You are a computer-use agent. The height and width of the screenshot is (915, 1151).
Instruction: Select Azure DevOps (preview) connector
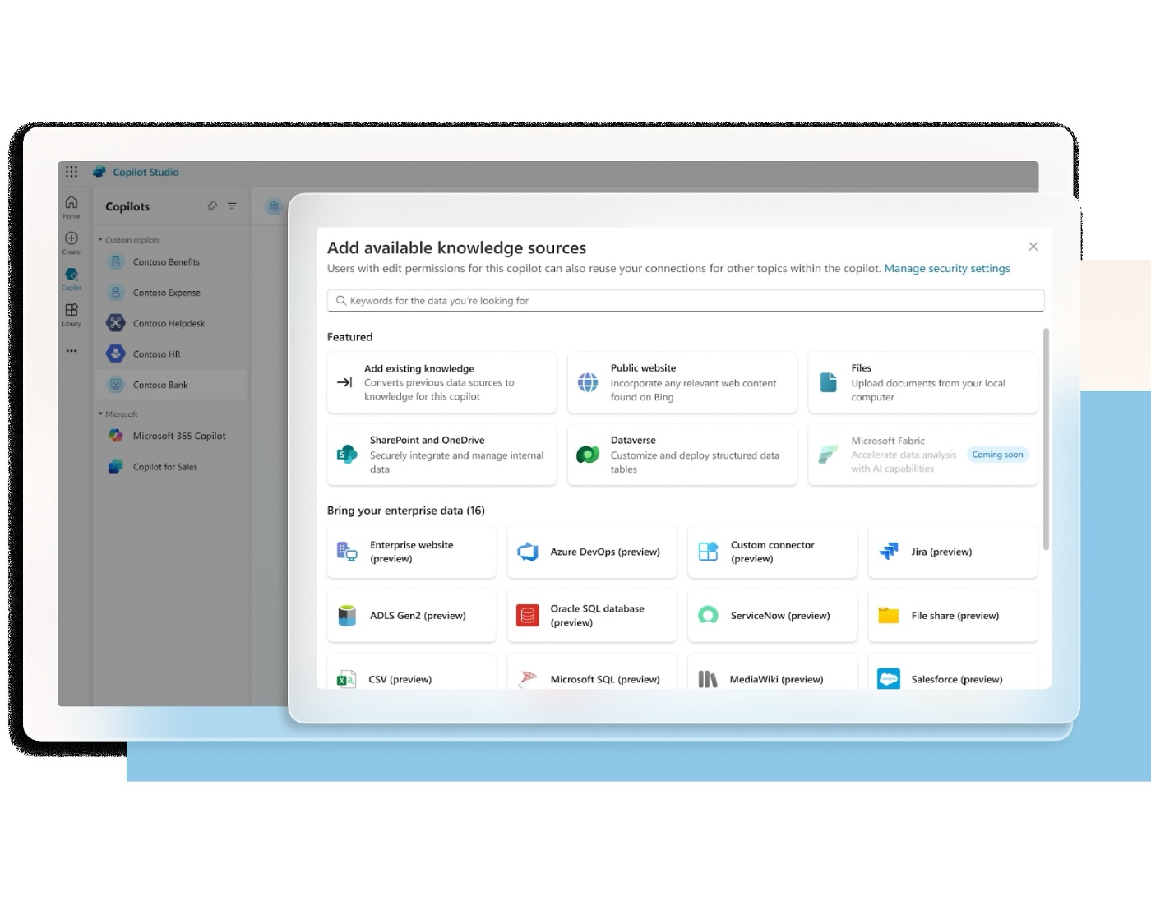tap(592, 552)
